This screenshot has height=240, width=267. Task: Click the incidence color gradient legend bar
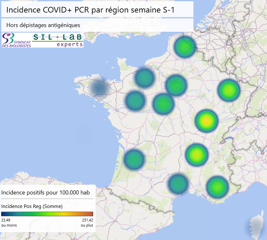point(47,214)
